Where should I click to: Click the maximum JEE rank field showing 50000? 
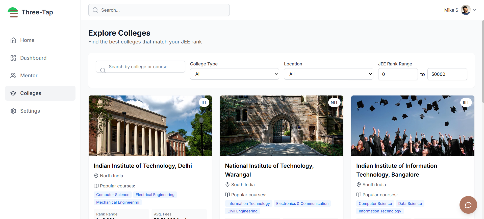click(x=447, y=74)
